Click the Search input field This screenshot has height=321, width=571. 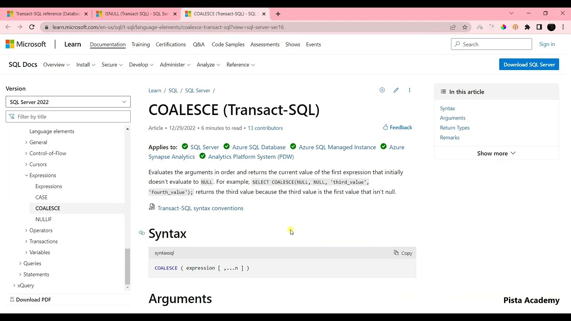pyautogui.click(x=492, y=44)
